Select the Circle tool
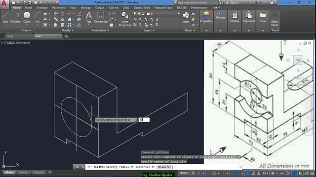This screenshot has width=316, height=177. [x=27, y=18]
